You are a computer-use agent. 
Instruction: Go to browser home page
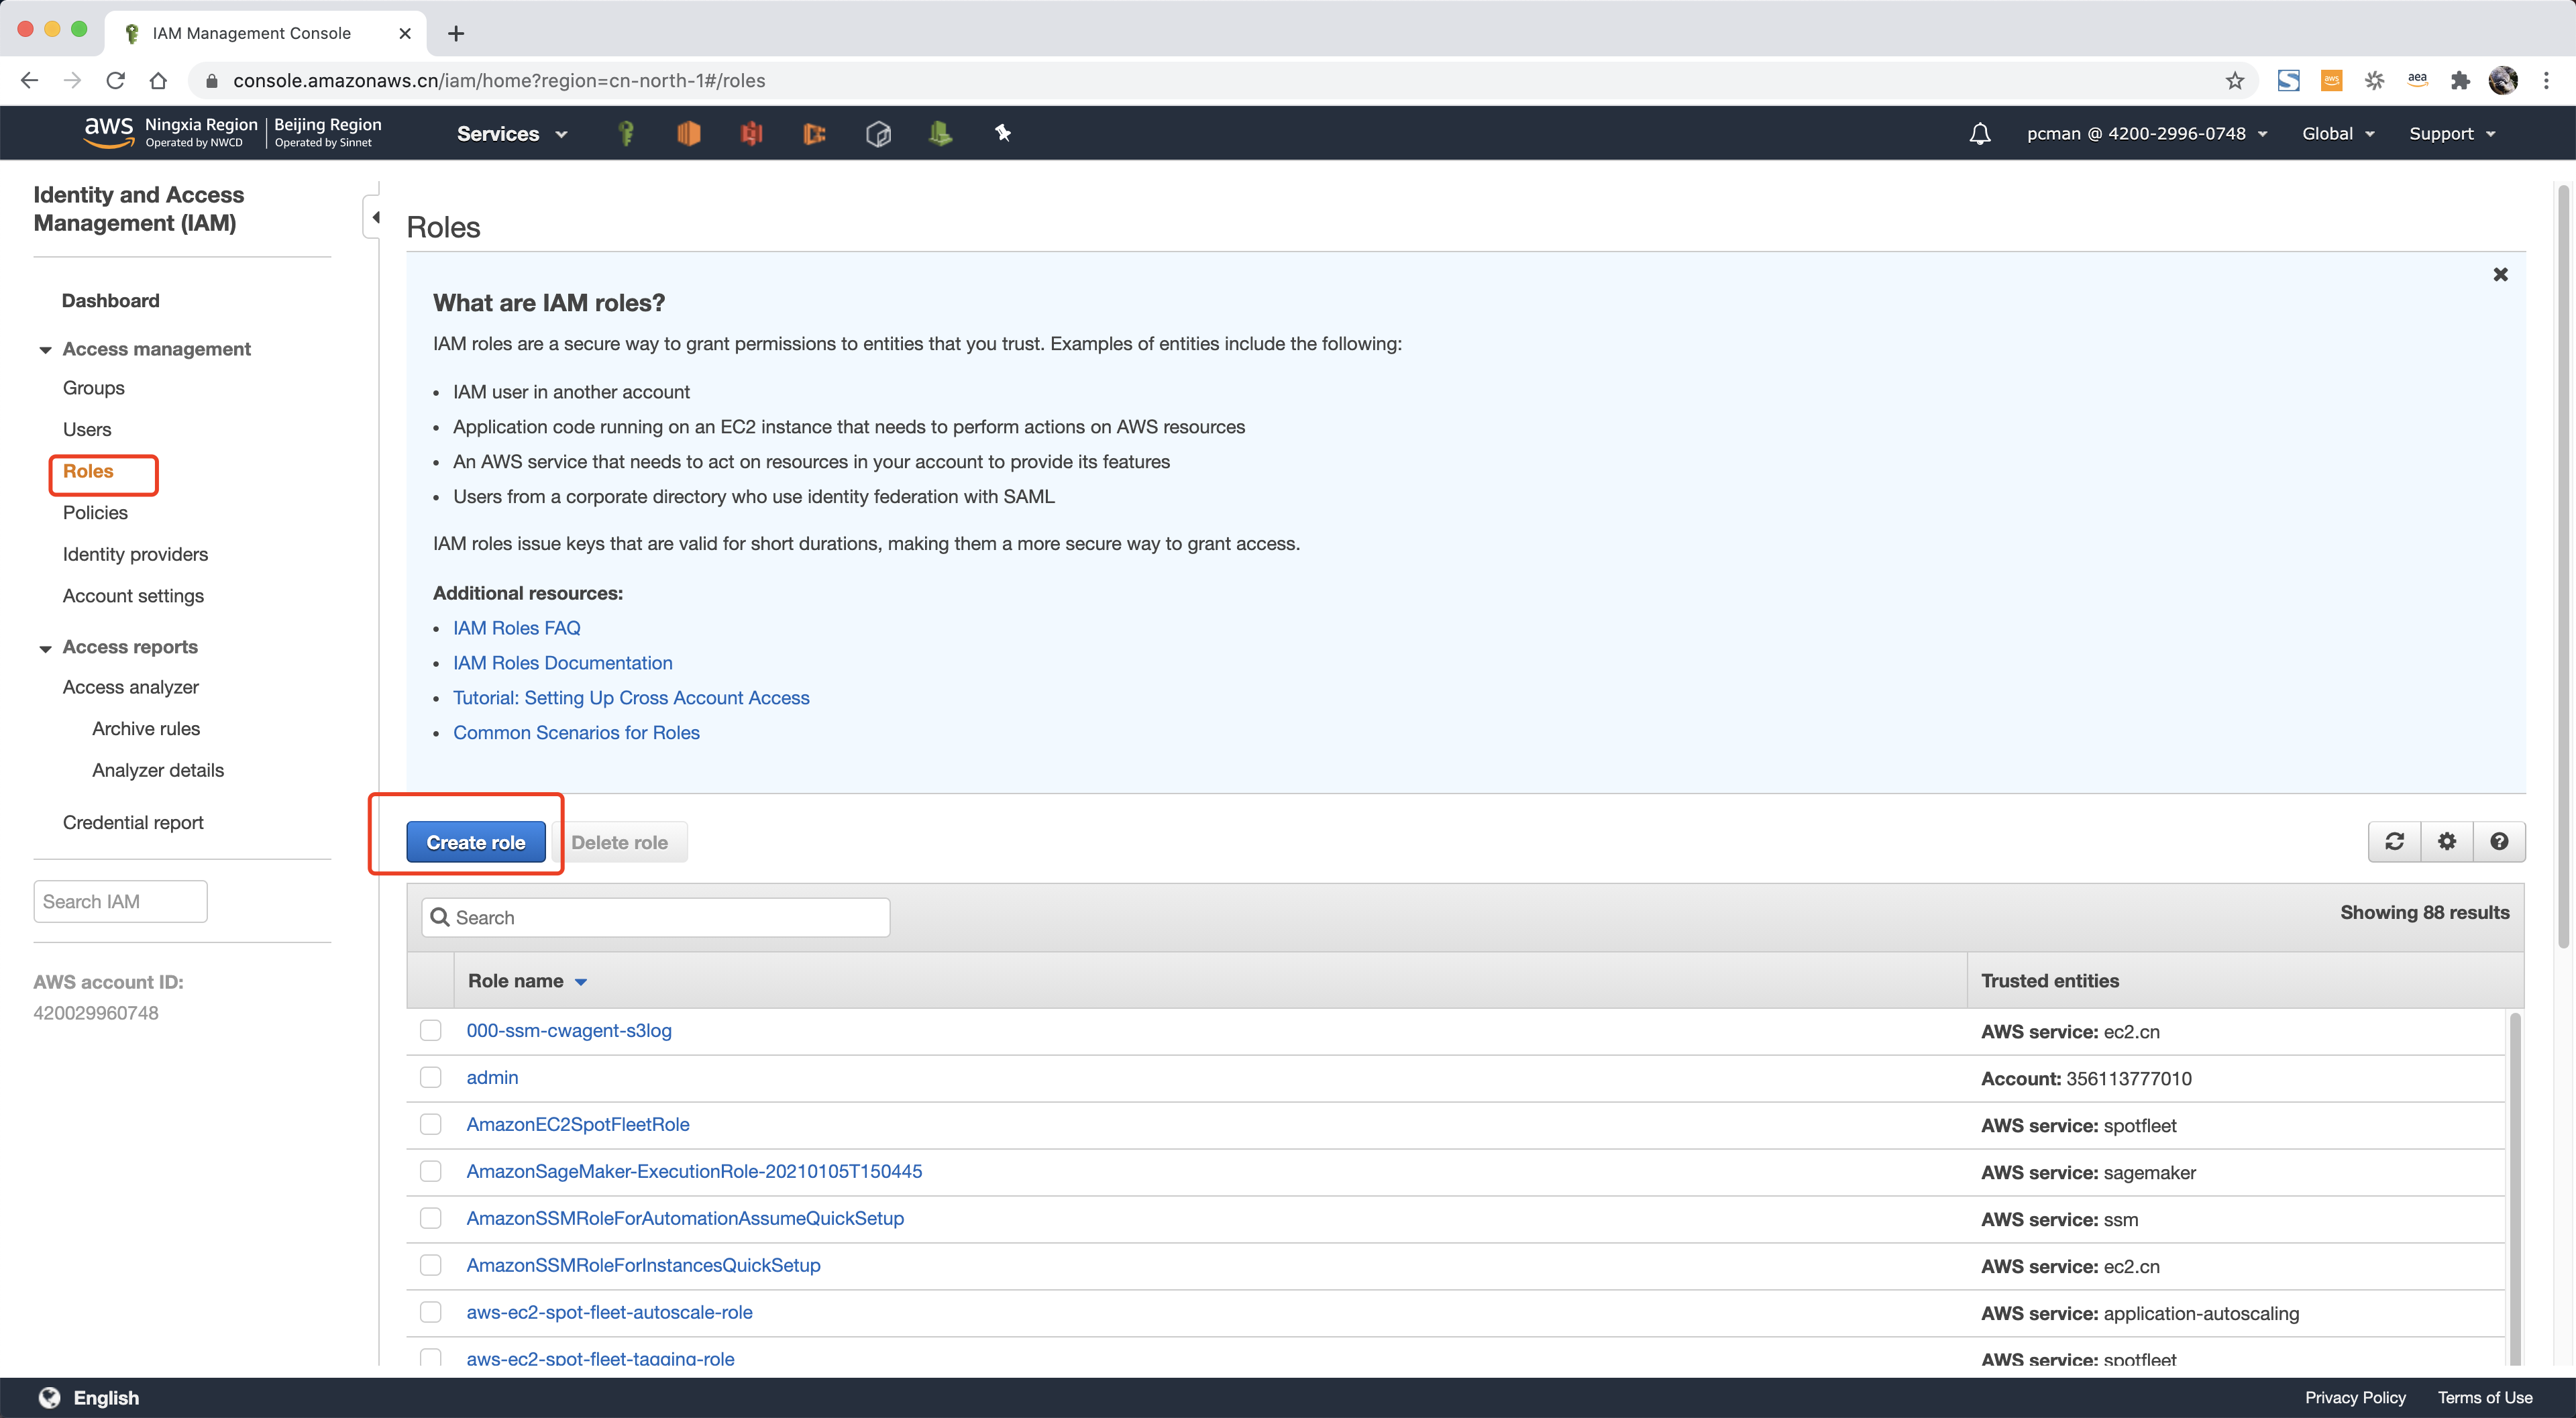[158, 81]
